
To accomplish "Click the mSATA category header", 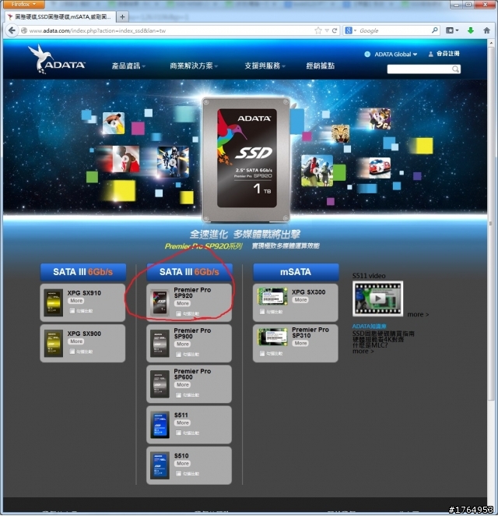I will 296,272.
